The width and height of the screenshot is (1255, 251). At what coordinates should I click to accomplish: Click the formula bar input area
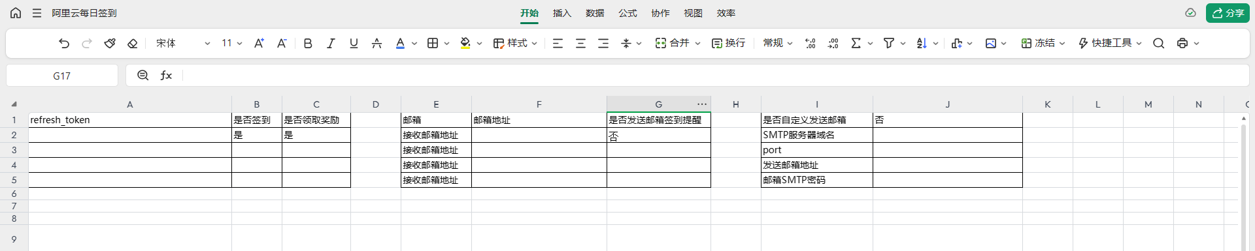[x=716, y=76]
